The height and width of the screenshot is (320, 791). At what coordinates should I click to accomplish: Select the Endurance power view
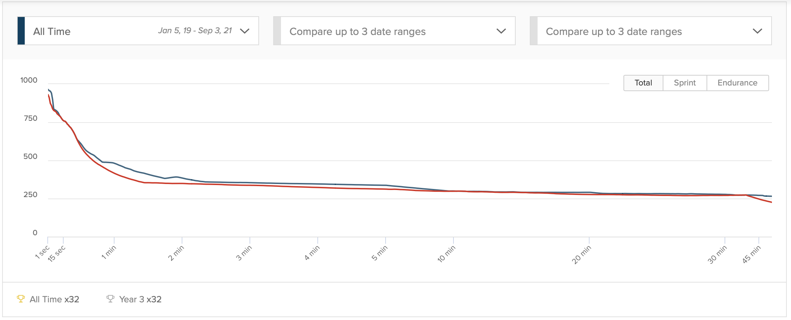737,83
